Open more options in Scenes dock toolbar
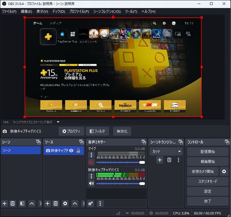 pyautogui.click(x=41, y=204)
